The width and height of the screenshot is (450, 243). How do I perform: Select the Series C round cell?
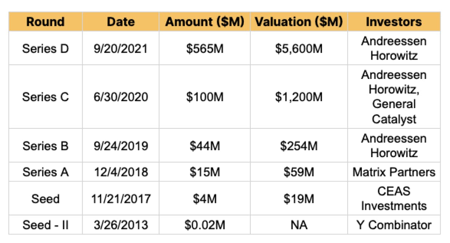pos(45,97)
